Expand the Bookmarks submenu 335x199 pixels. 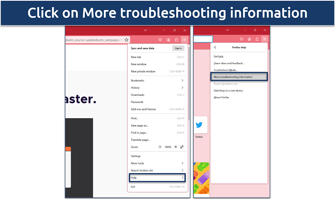pos(157,80)
